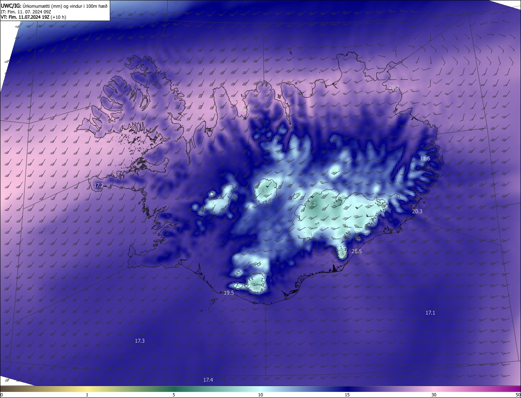The height and width of the screenshot is (398, 521).
Task: Click the color scale label 10
Action: tap(260, 395)
